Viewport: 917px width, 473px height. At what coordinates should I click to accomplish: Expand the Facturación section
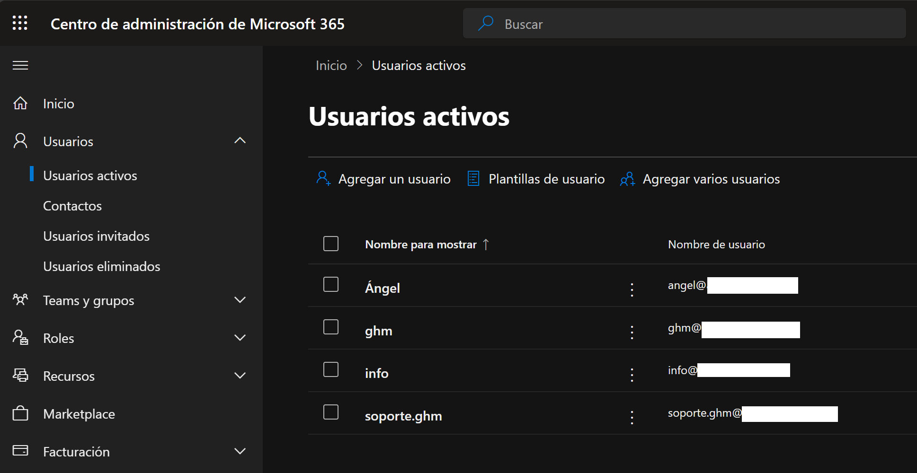click(240, 451)
